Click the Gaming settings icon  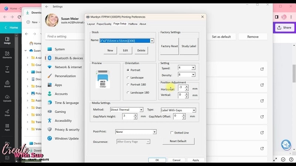(x=50, y=111)
